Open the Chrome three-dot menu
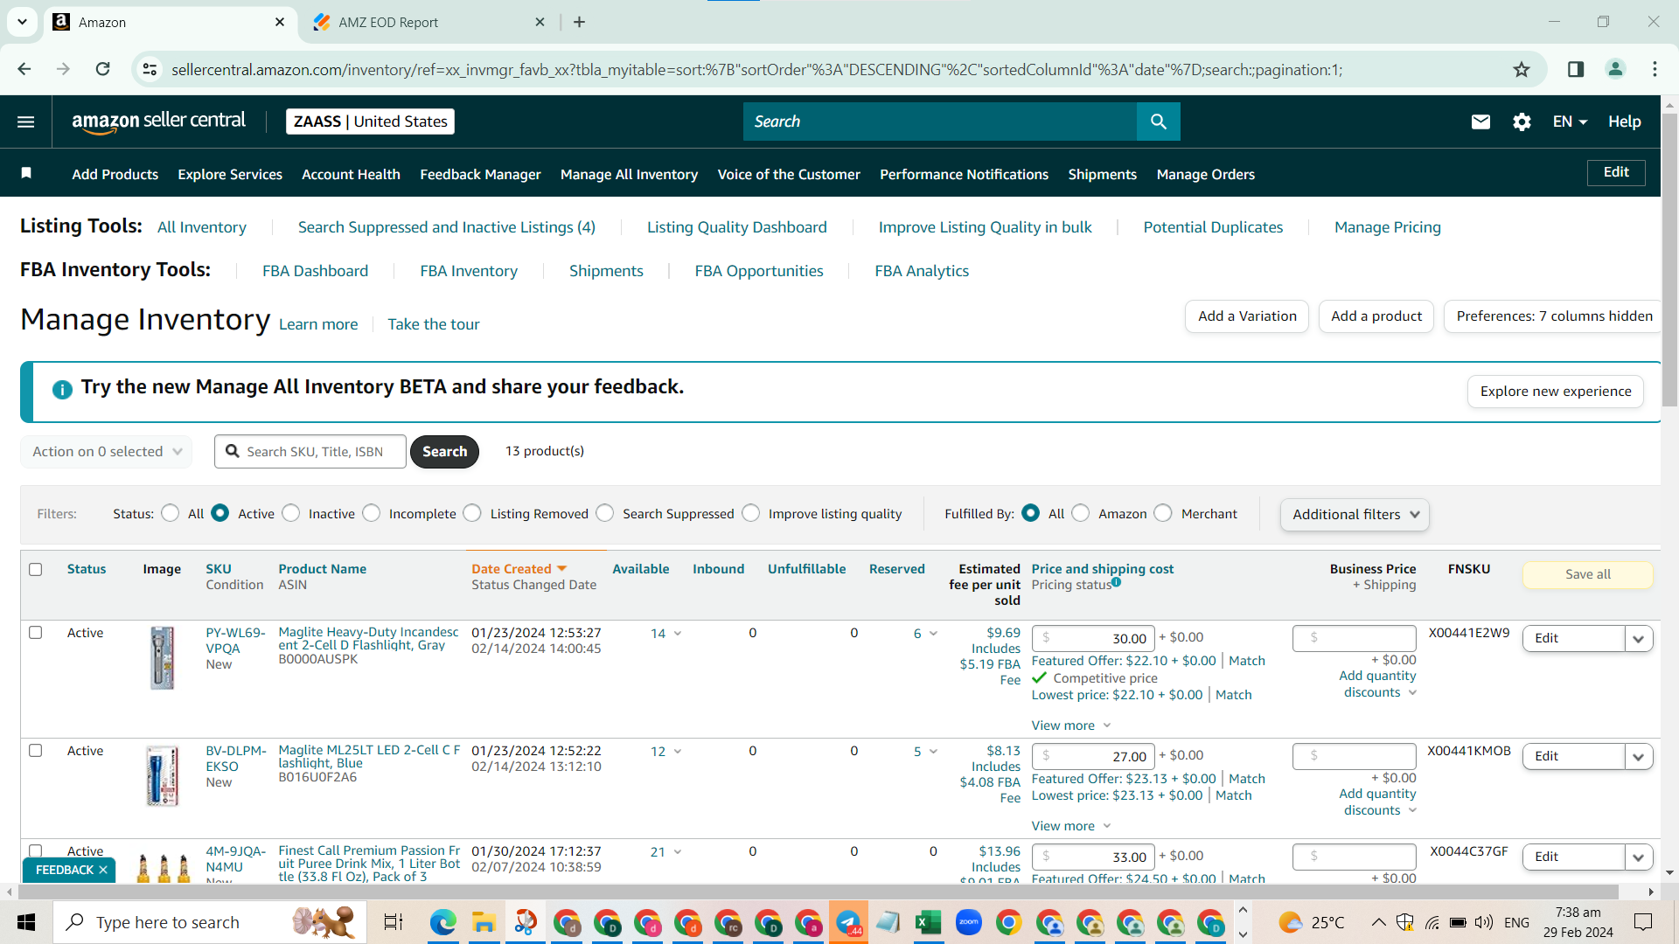 pos(1655,69)
